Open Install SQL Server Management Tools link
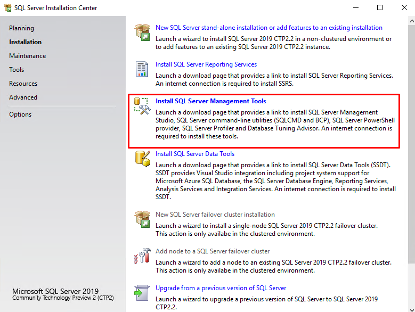415x312 pixels. pyautogui.click(x=210, y=101)
